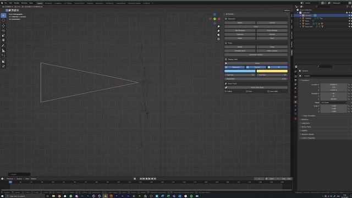Switch to the Sculpting workspace tab
352x198 pixels.
[58, 3]
